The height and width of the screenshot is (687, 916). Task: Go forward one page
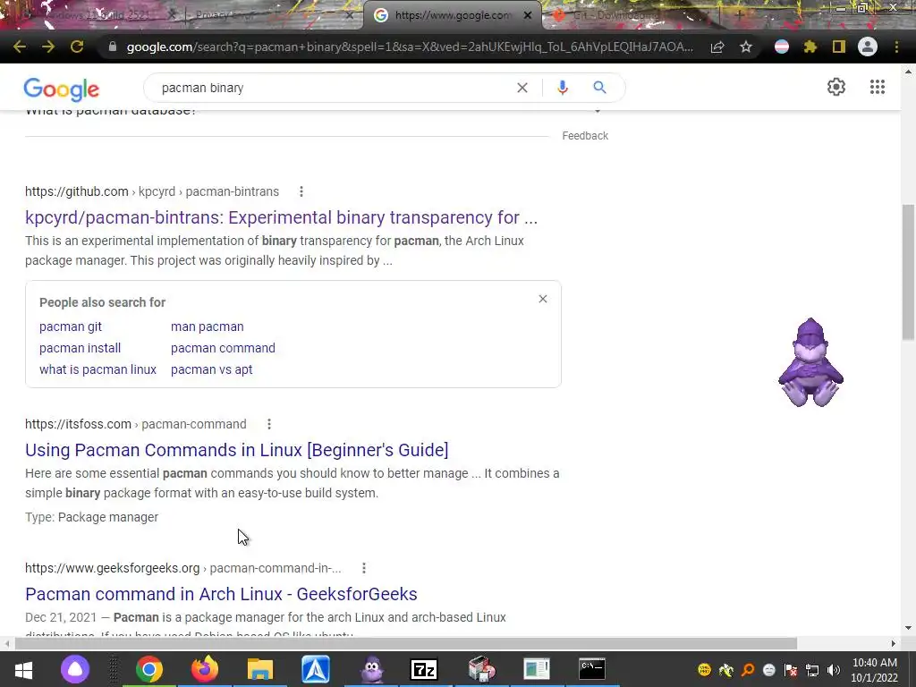[48, 47]
